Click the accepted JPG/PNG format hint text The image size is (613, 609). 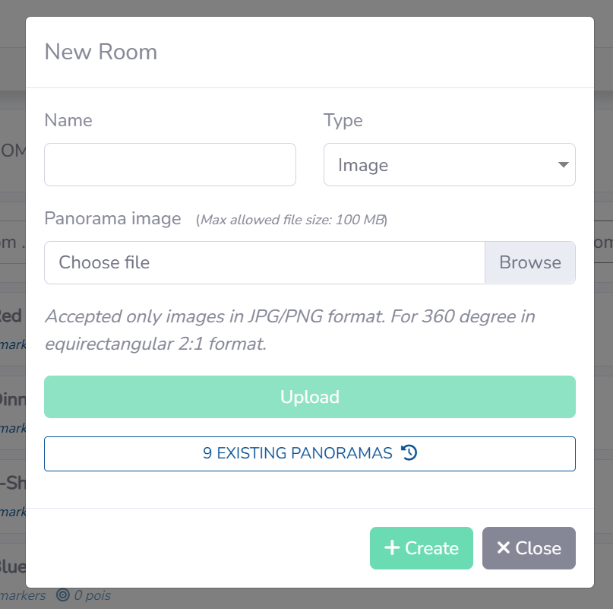click(290, 329)
